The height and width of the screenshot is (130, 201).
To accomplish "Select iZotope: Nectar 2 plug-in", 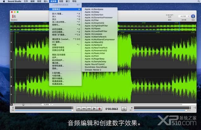I will tap(100, 70).
